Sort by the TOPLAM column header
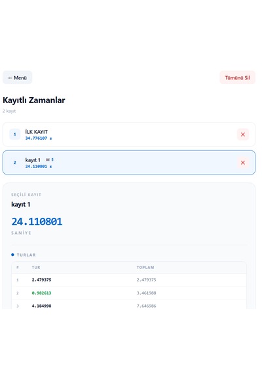The image size is (262, 374). click(145, 268)
